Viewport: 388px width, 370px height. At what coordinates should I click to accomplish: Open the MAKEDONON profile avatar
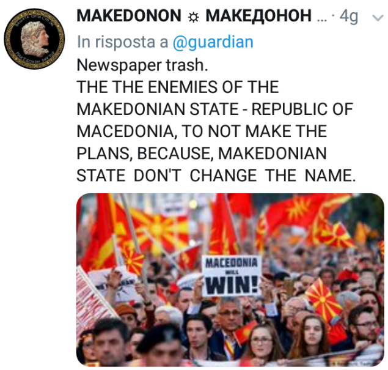pyautogui.click(x=34, y=39)
